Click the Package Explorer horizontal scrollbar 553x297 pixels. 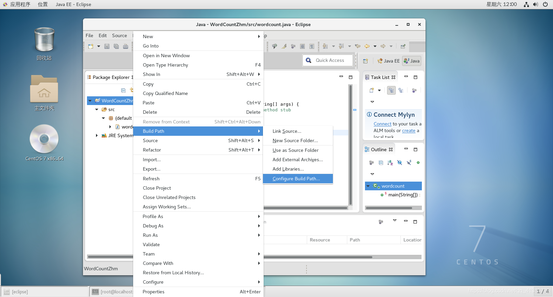coord(110,257)
